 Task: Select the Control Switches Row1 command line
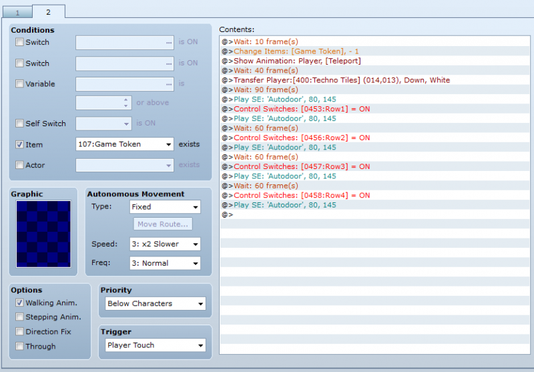click(374, 109)
